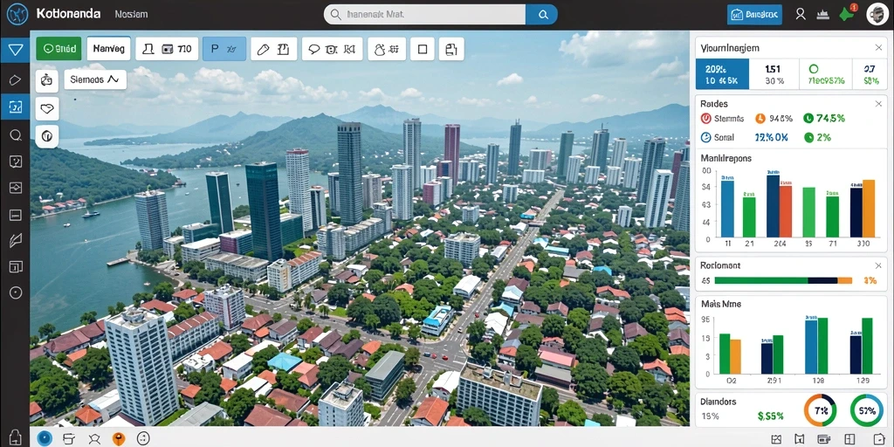894x447 pixels.
Task: Click the square shape tool in toolbar
Action: pyautogui.click(x=423, y=49)
